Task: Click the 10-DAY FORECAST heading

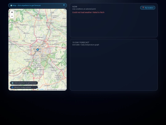Action: 81,42
